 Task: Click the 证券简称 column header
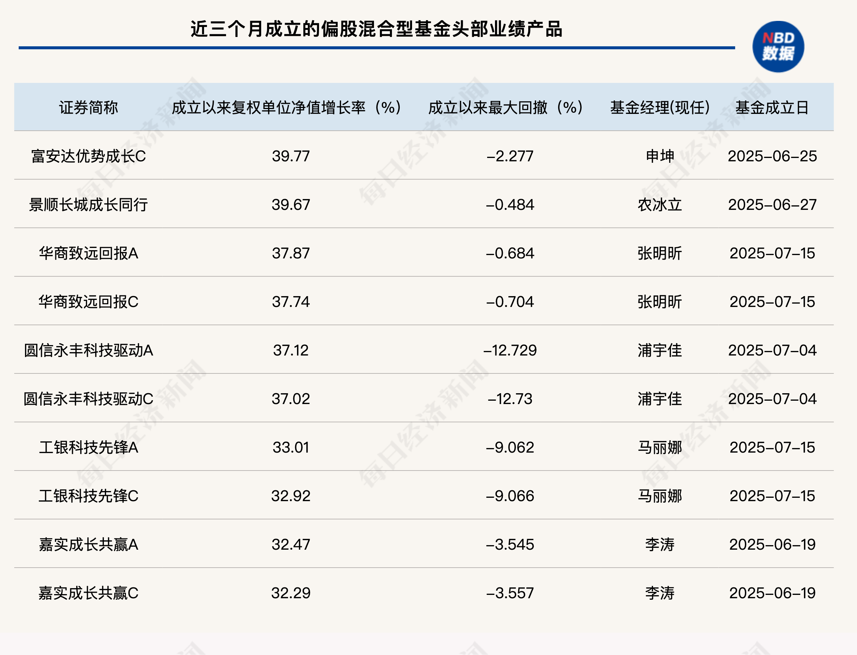(x=89, y=108)
